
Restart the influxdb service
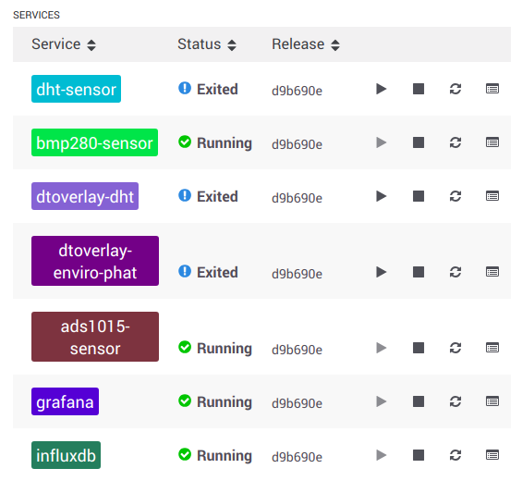[x=455, y=455]
